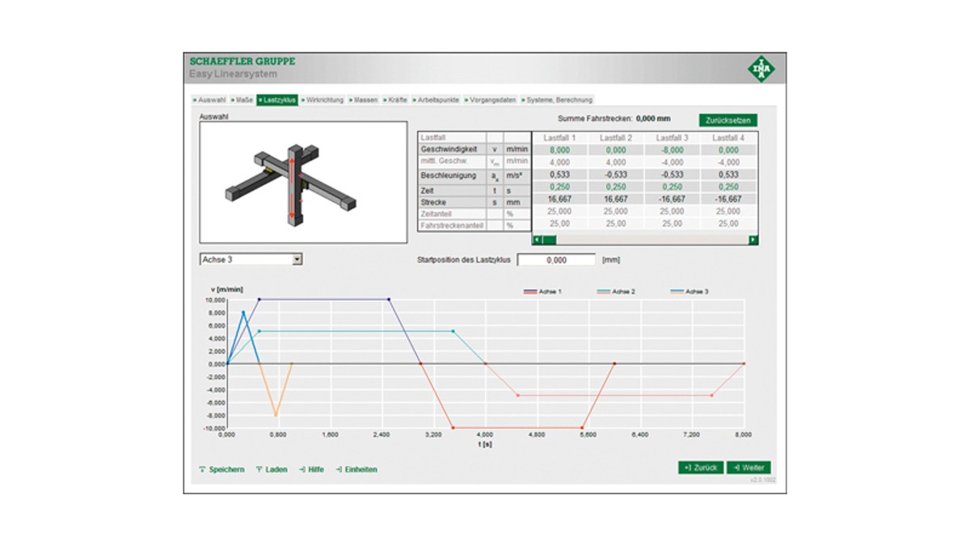The image size is (970, 545).
Task: Select the Geschwindigkeit value for Lastfall 1
Action: click(x=560, y=149)
